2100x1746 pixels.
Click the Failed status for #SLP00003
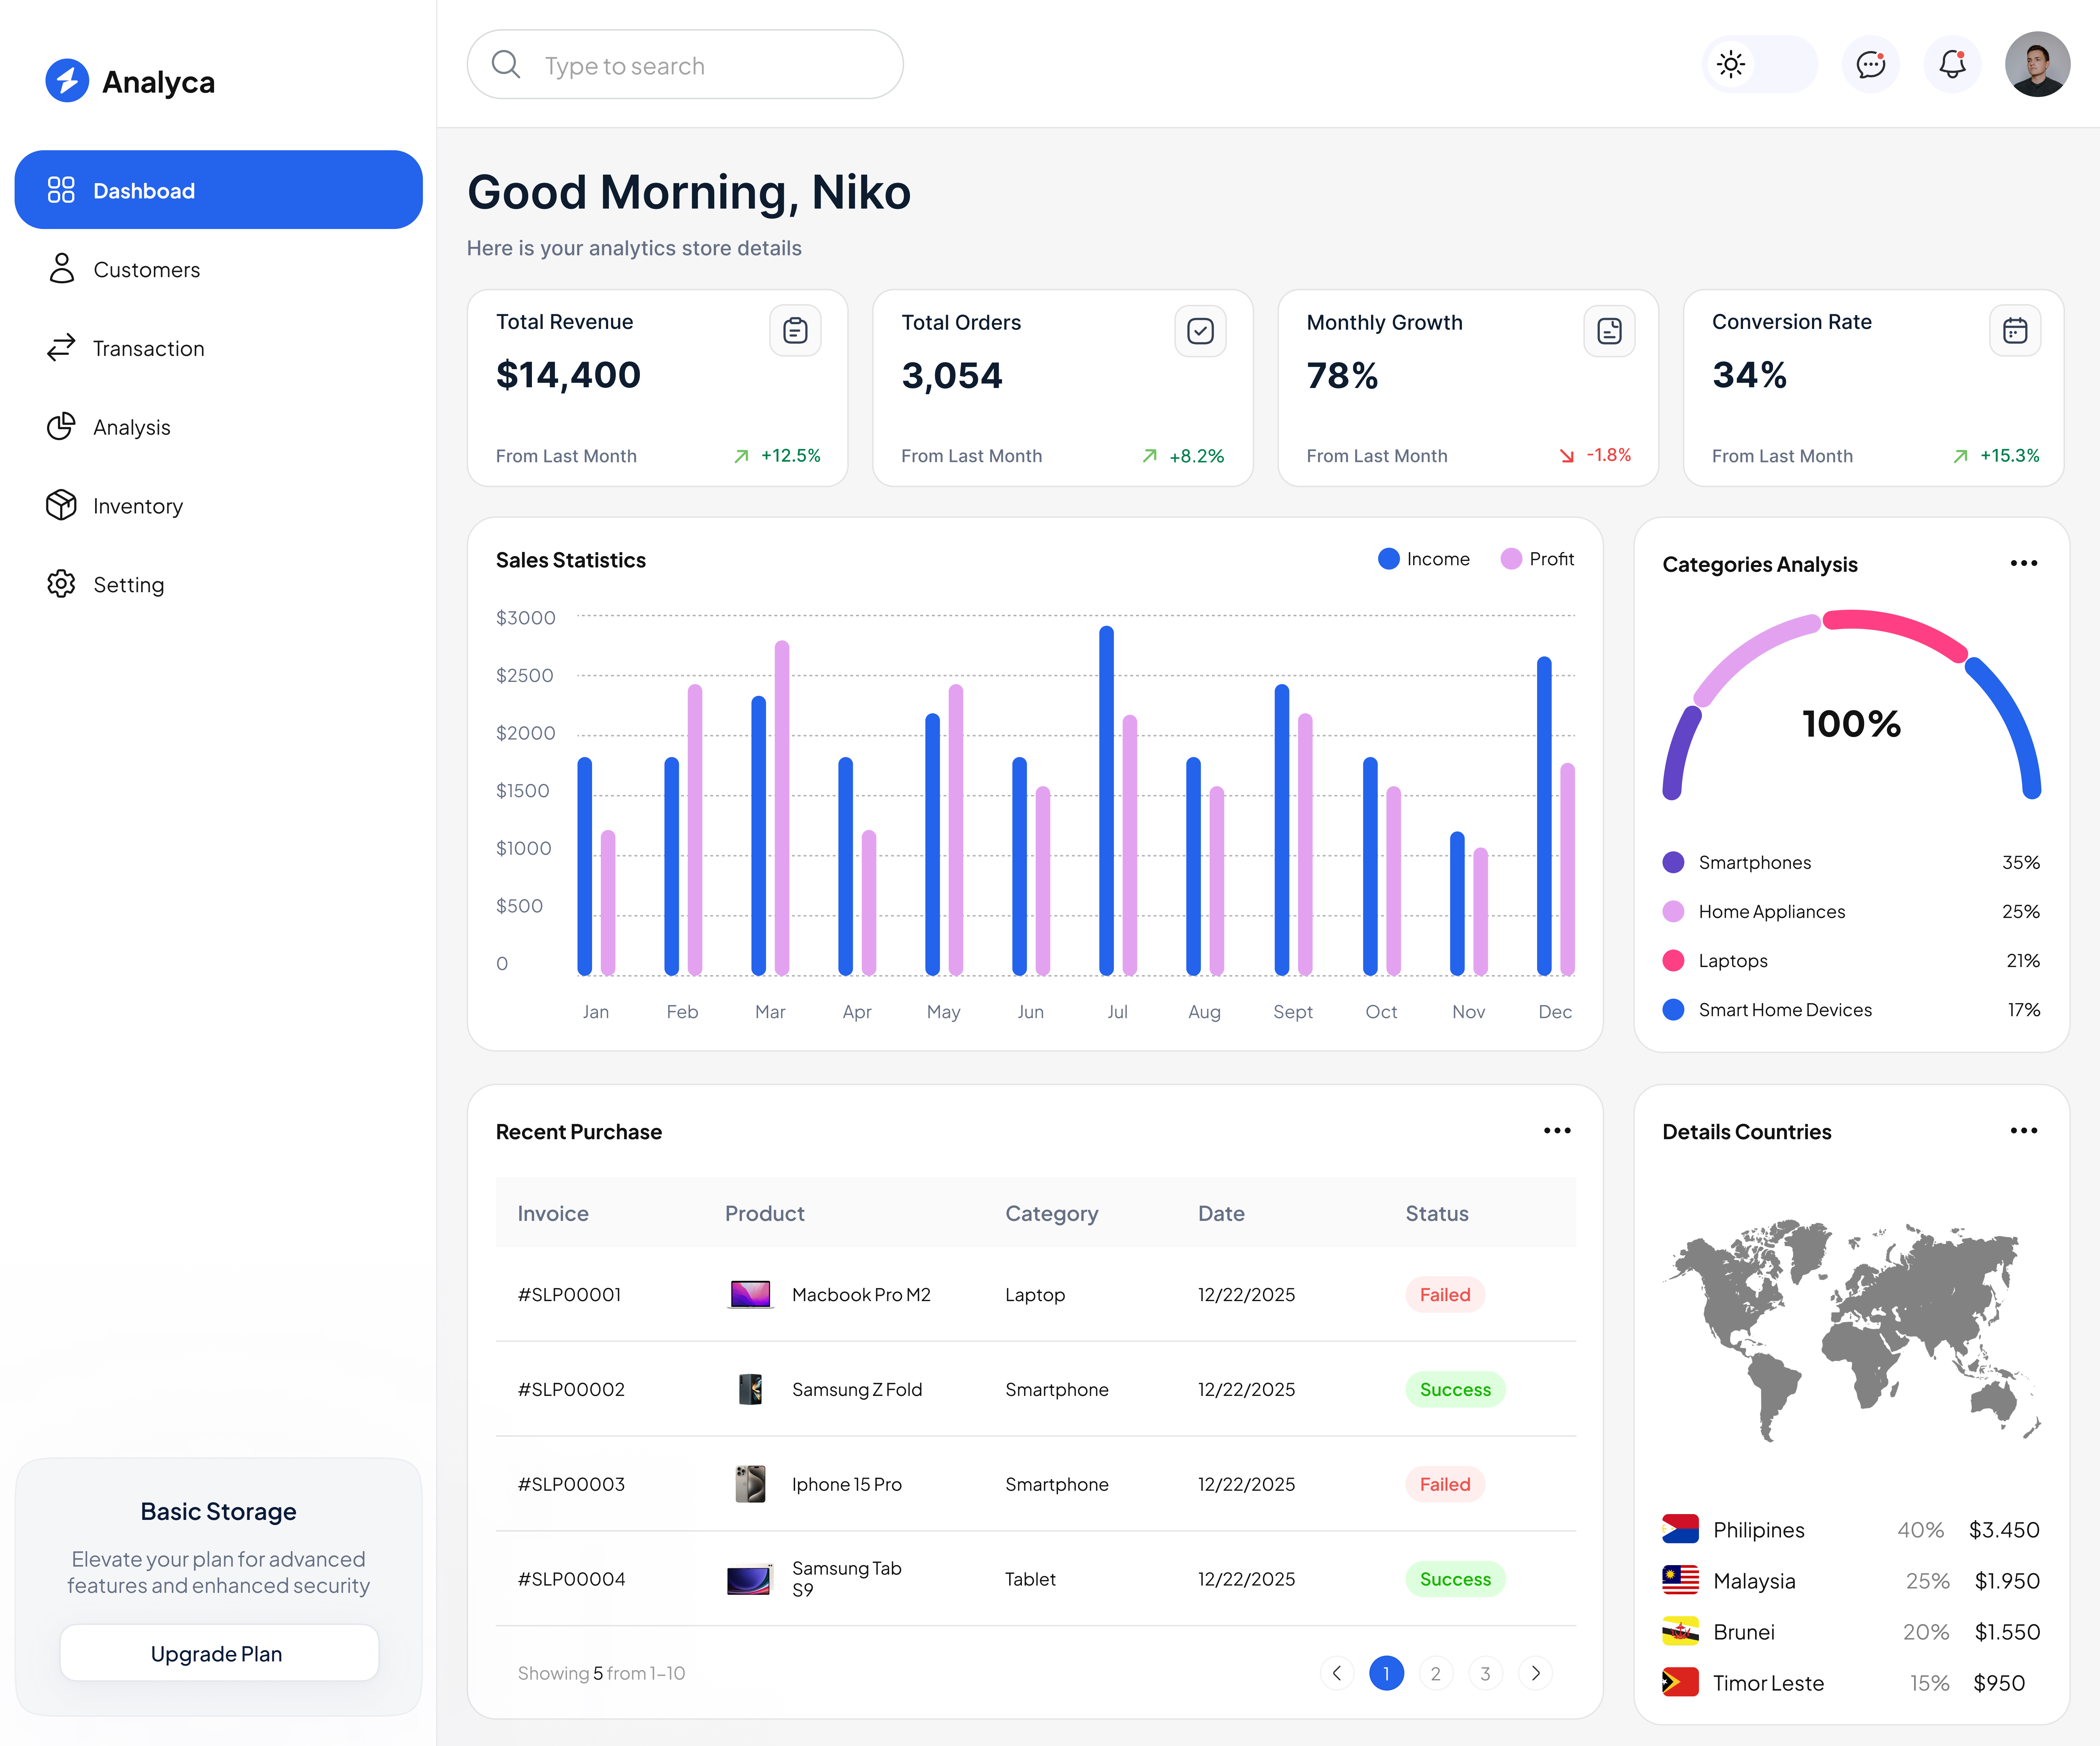coord(1445,1484)
